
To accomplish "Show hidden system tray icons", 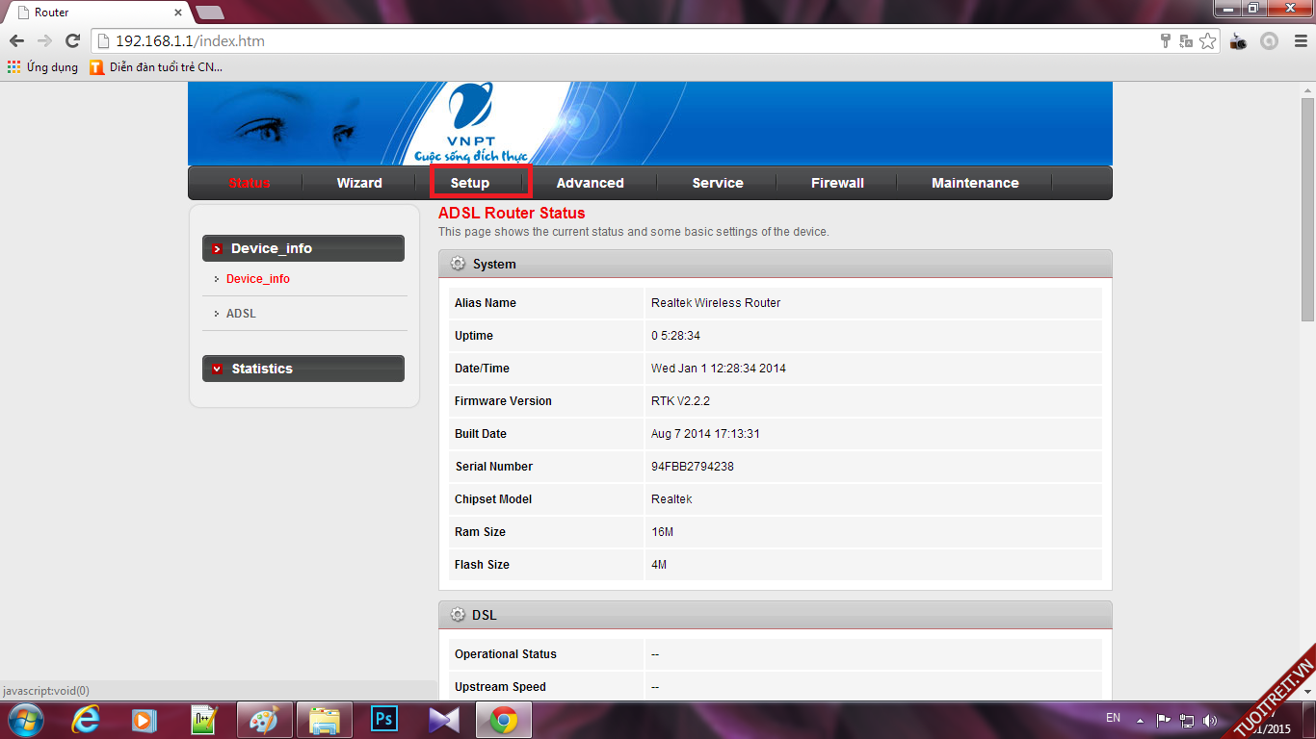I will click(1141, 720).
